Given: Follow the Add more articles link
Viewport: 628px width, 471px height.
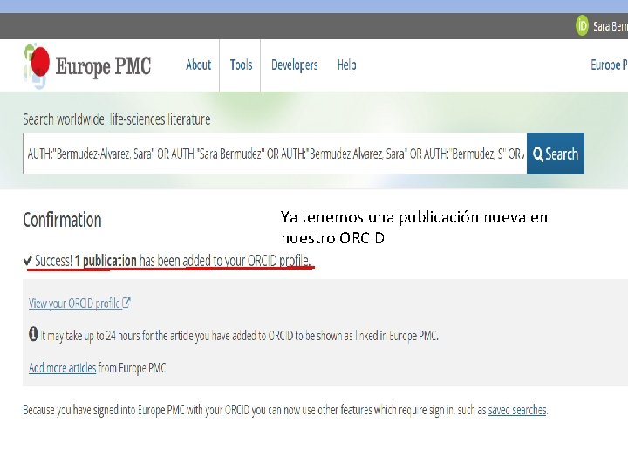Looking at the screenshot, I should [63, 368].
